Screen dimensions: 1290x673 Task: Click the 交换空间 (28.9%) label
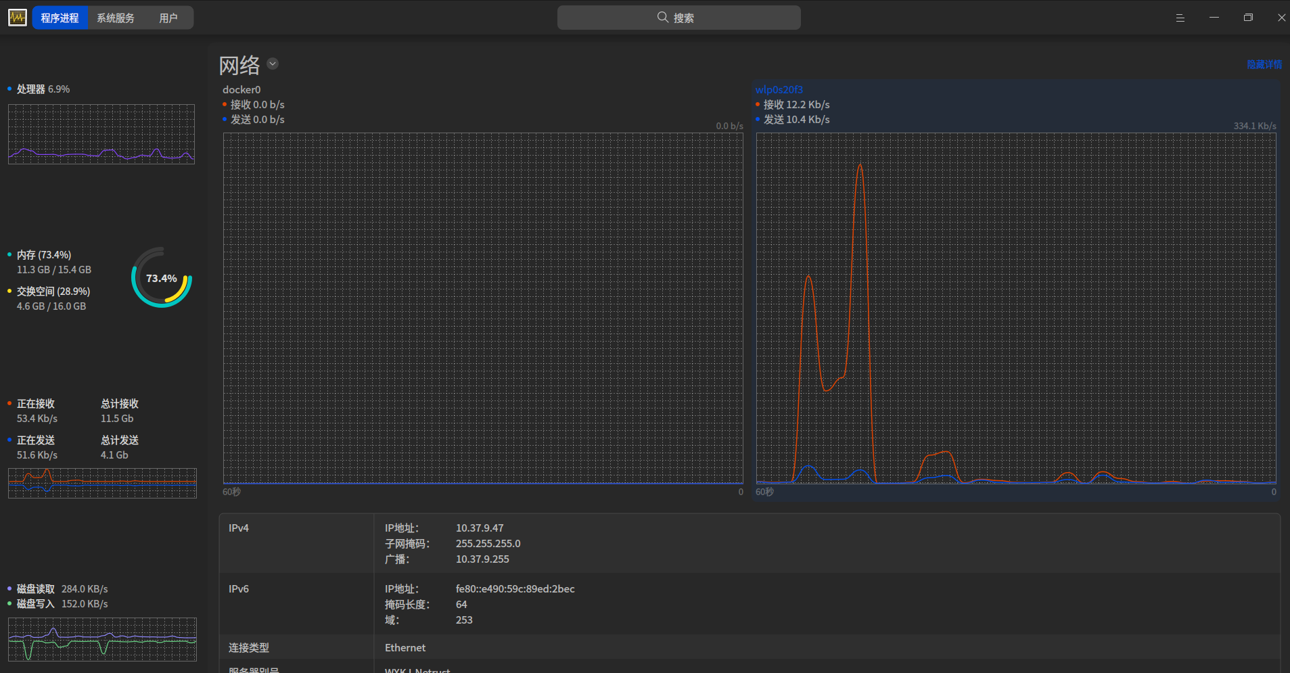[x=53, y=292]
